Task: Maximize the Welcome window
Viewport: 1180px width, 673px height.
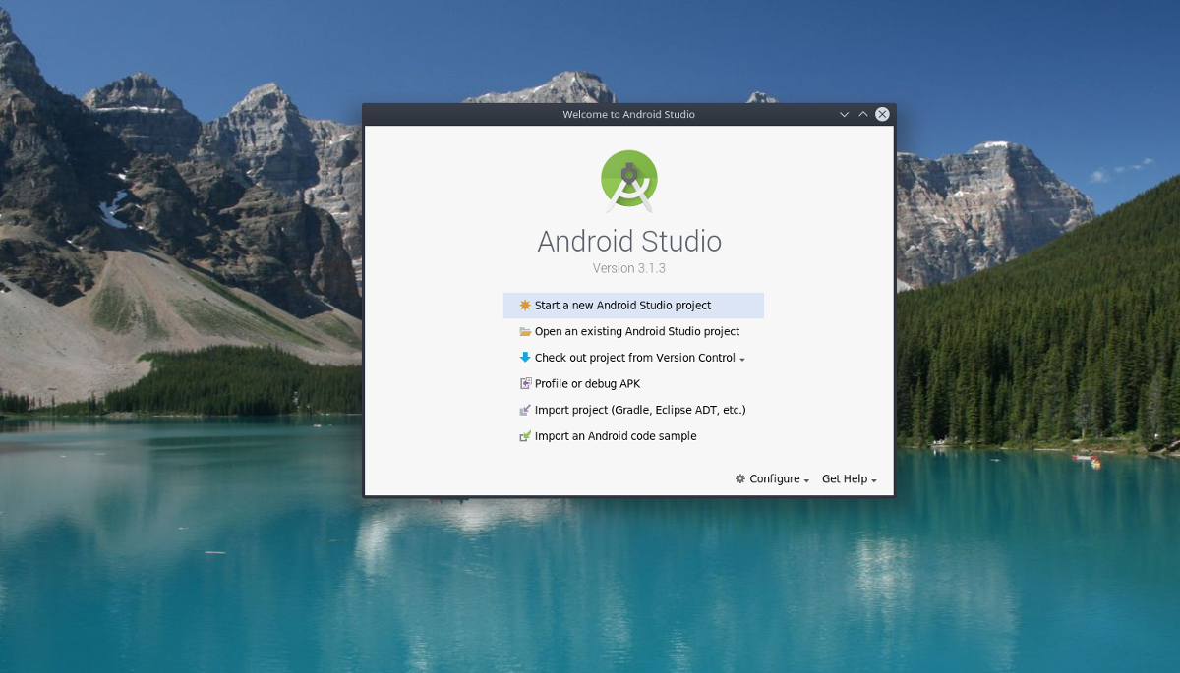Action: tap(863, 114)
